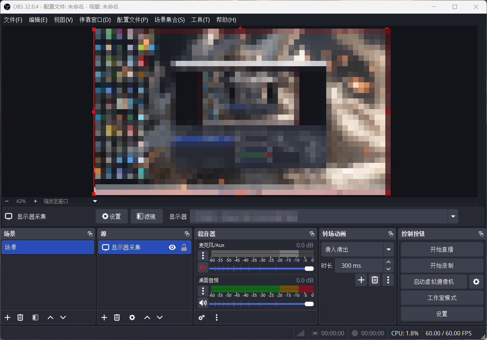The height and width of the screenshot is (340, 487).
Task: Click the 桌面音频 volume slider handle
Action: click(x=309, y=304)
